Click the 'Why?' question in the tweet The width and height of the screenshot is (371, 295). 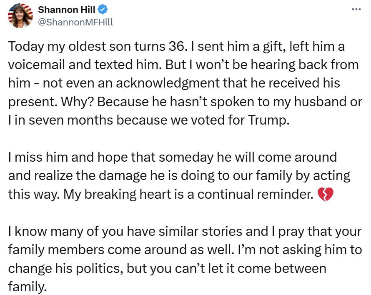point(77,102)
